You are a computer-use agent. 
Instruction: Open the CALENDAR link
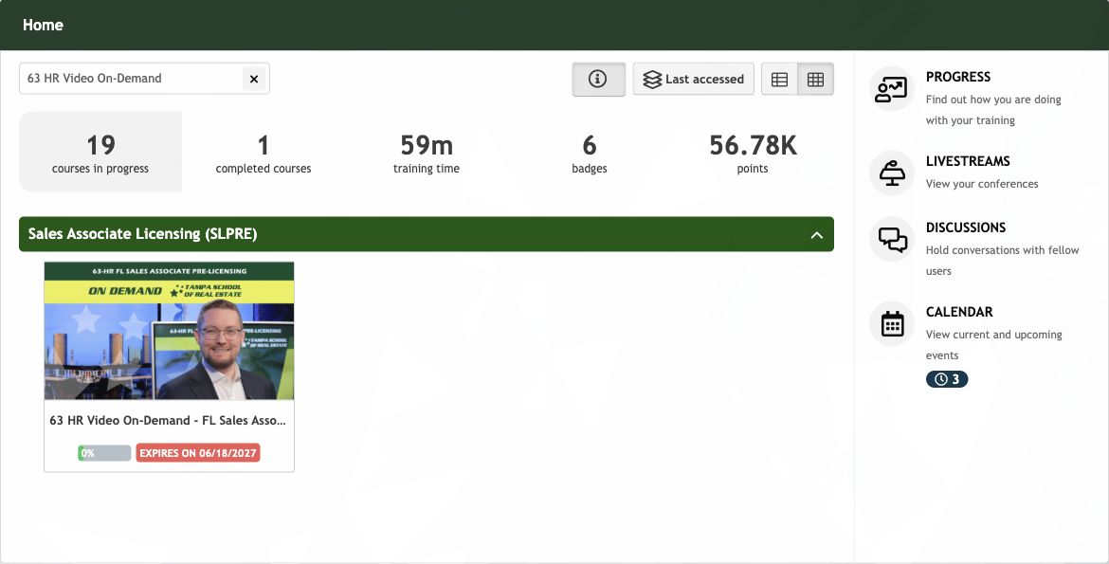pos(960,312)
